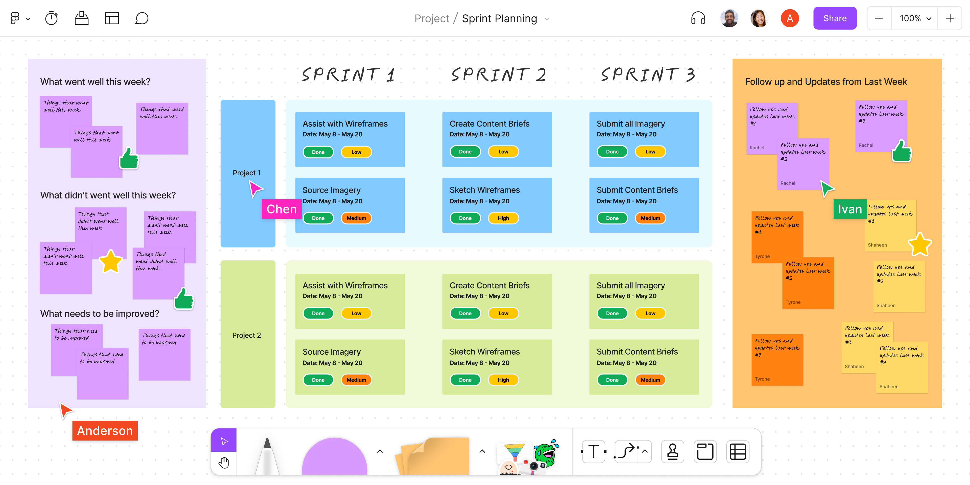Click the zoom out minus button

(x=879, y=18)
